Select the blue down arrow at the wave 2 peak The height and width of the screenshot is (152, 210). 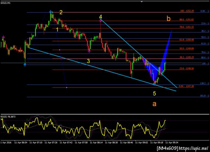coord(50,12)
